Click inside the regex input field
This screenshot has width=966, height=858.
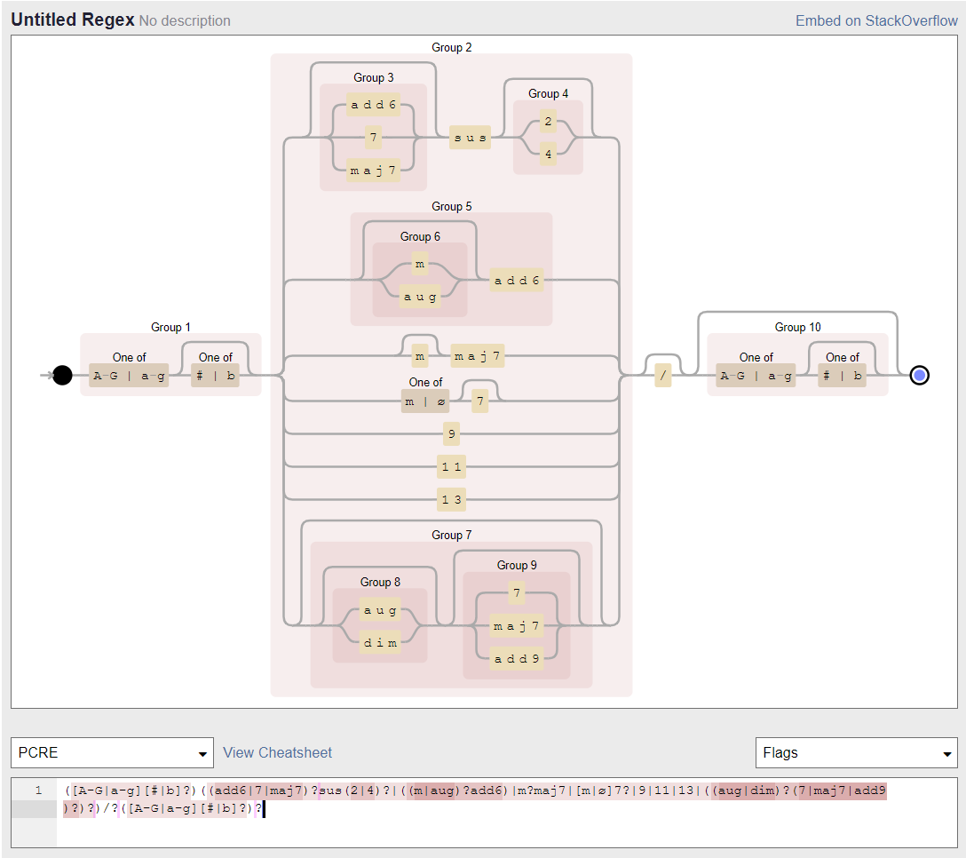444,799
